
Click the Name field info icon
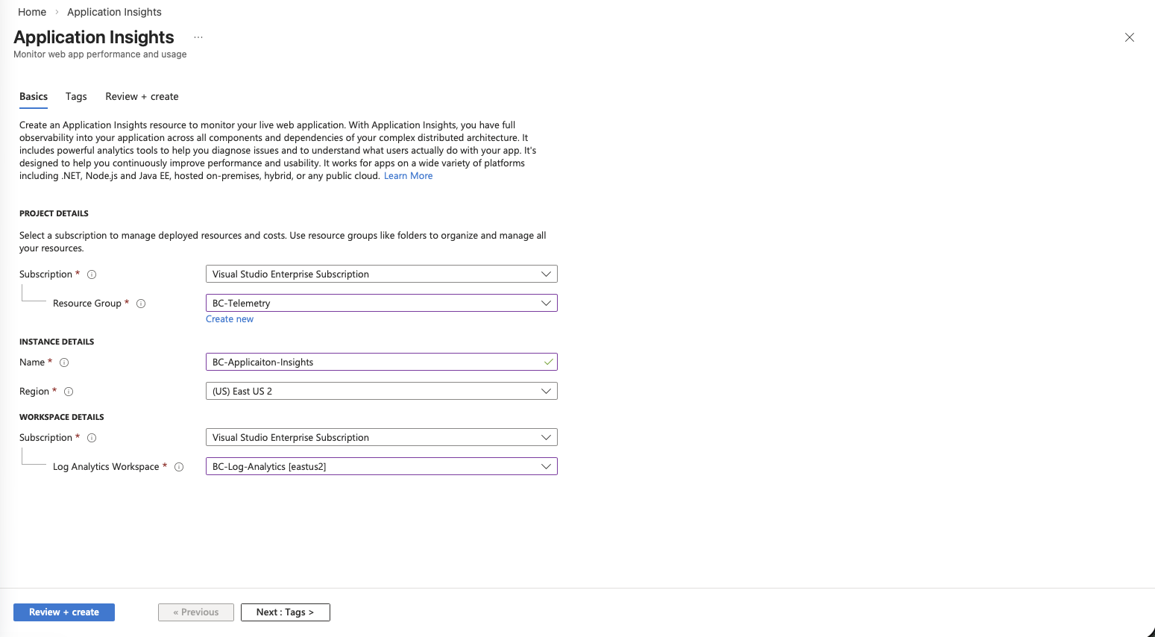[64, 363]
